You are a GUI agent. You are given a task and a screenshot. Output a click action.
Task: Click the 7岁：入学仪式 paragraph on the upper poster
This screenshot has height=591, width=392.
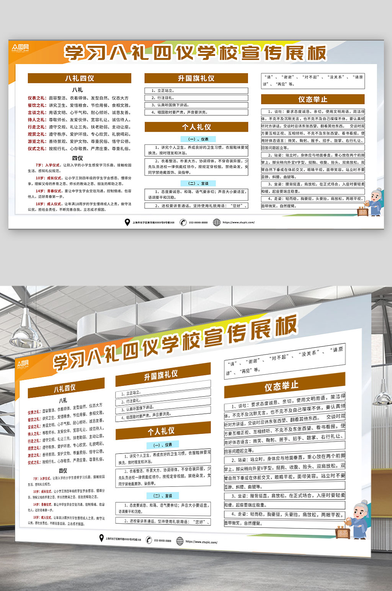(79, 168)
